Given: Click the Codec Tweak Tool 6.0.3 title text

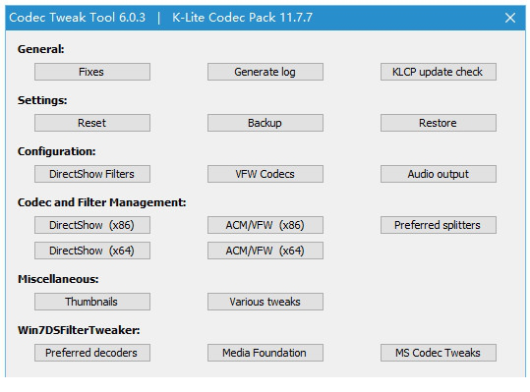Looking at the screenshot, I should [x=78, y=18].
